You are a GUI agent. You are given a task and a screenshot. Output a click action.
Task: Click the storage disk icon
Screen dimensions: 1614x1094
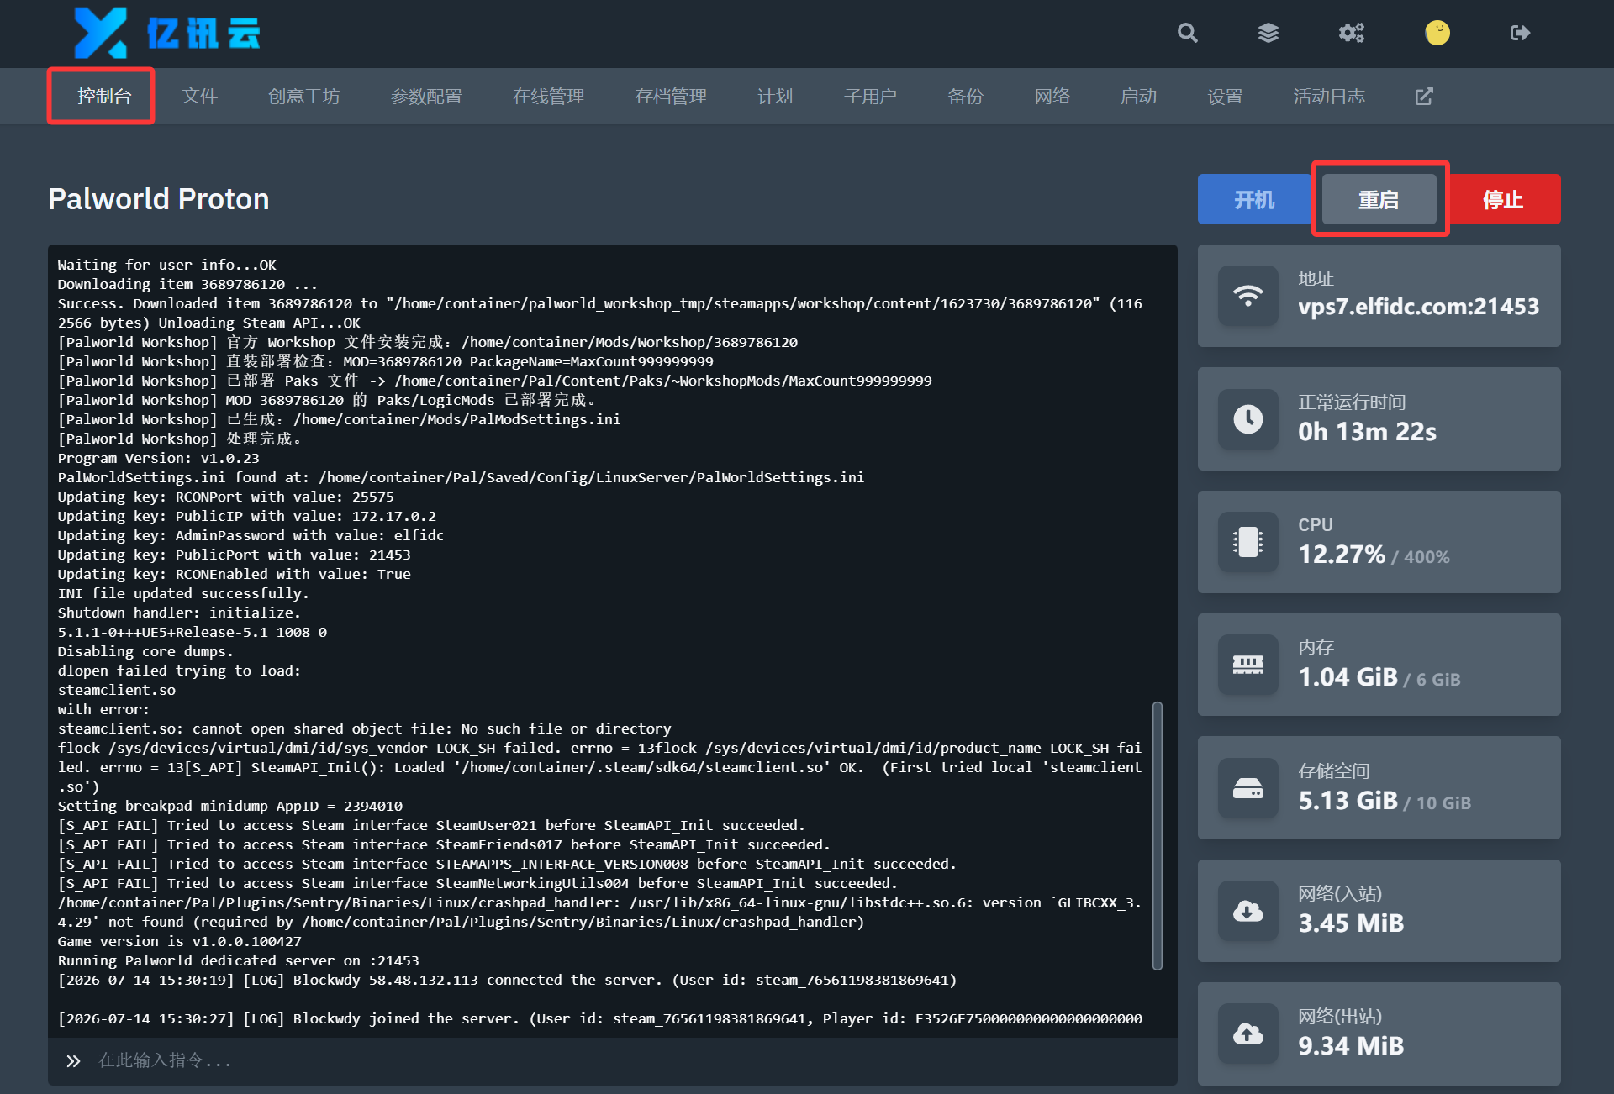1248,788
